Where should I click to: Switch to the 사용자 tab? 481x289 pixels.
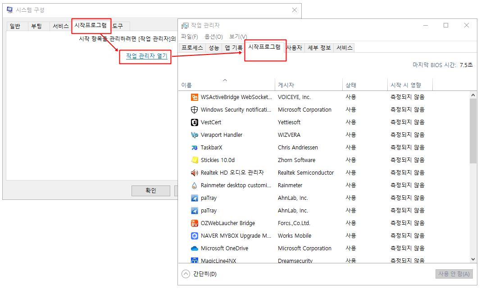(295, 48)
